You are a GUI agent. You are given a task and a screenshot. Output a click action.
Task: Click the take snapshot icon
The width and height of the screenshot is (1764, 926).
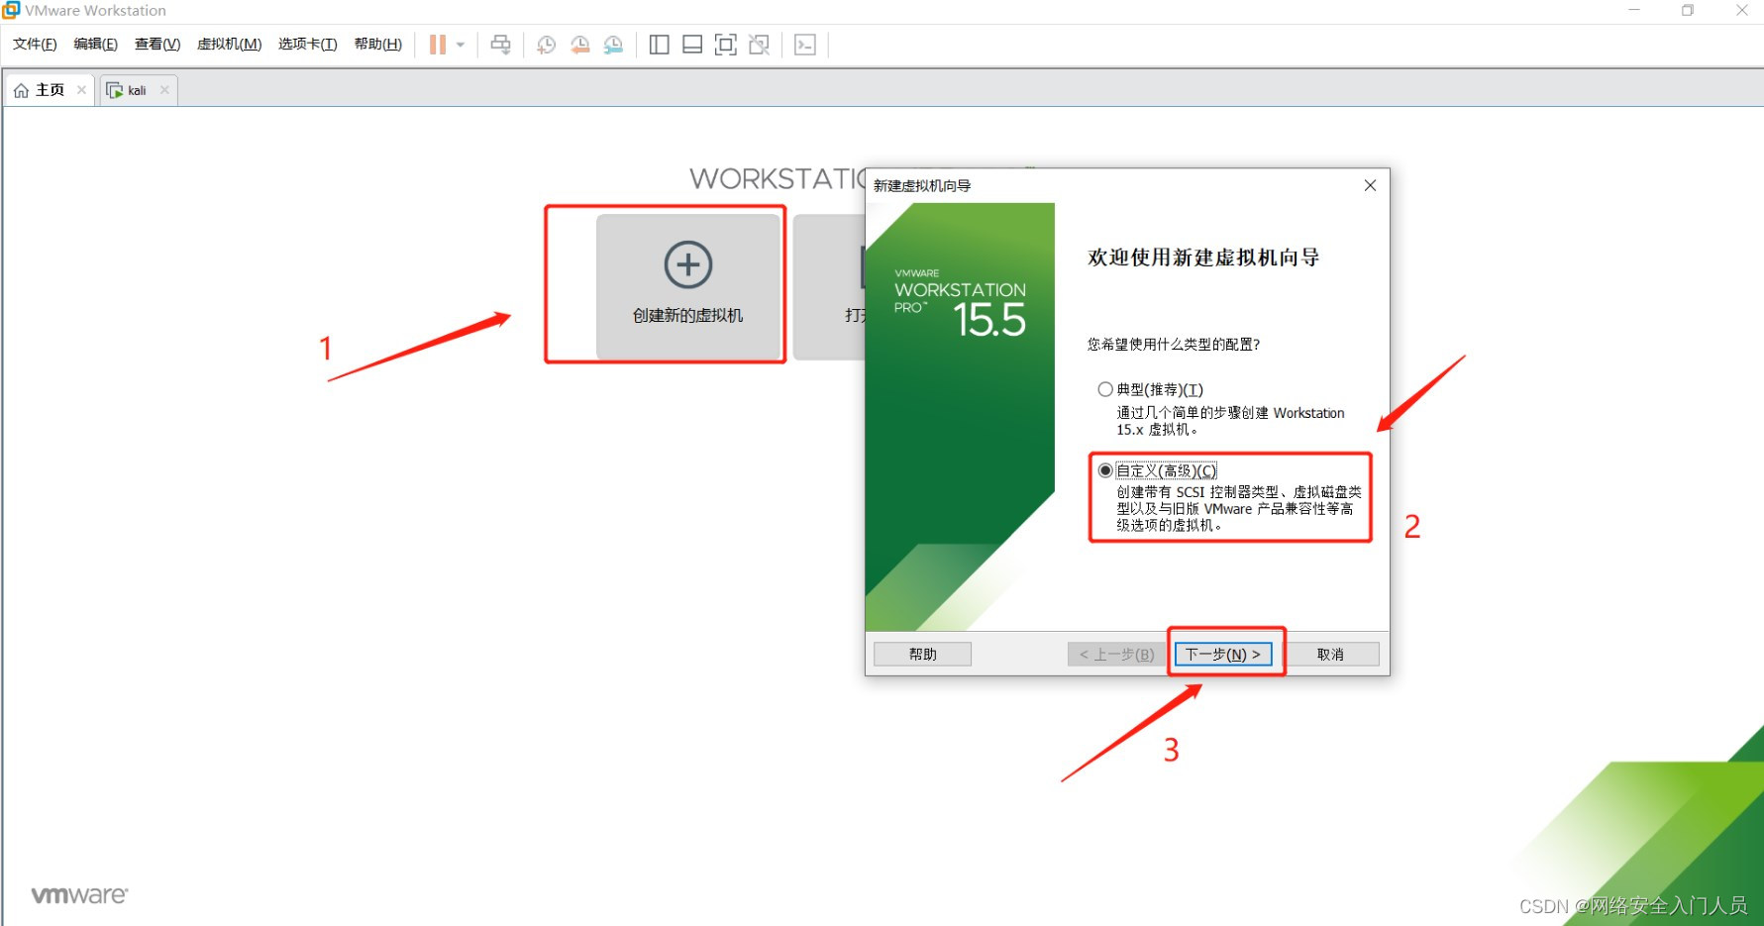point(546,45)
